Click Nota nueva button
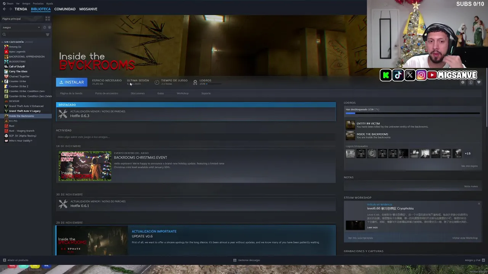Viewport: 488px width, 274px height. (x=471, y=186)
